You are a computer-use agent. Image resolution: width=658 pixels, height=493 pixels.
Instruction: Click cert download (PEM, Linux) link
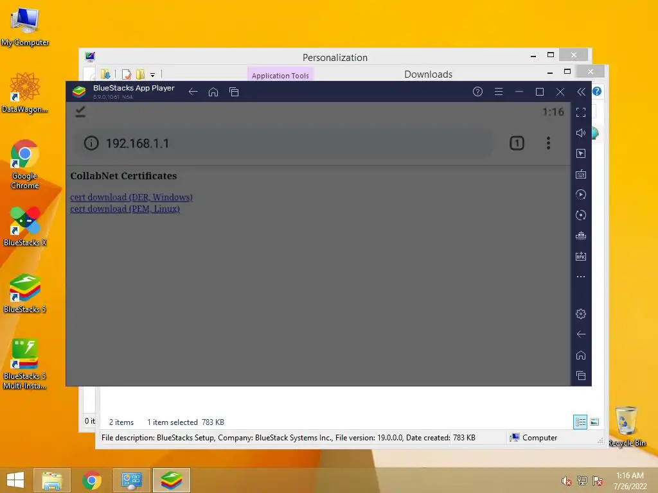125,209
